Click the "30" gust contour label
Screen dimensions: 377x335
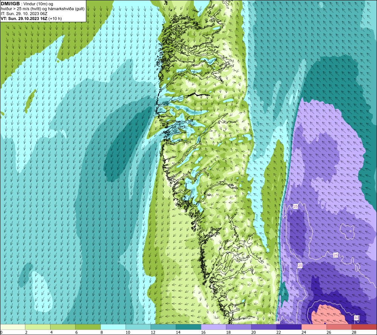[x=356, y=318]
